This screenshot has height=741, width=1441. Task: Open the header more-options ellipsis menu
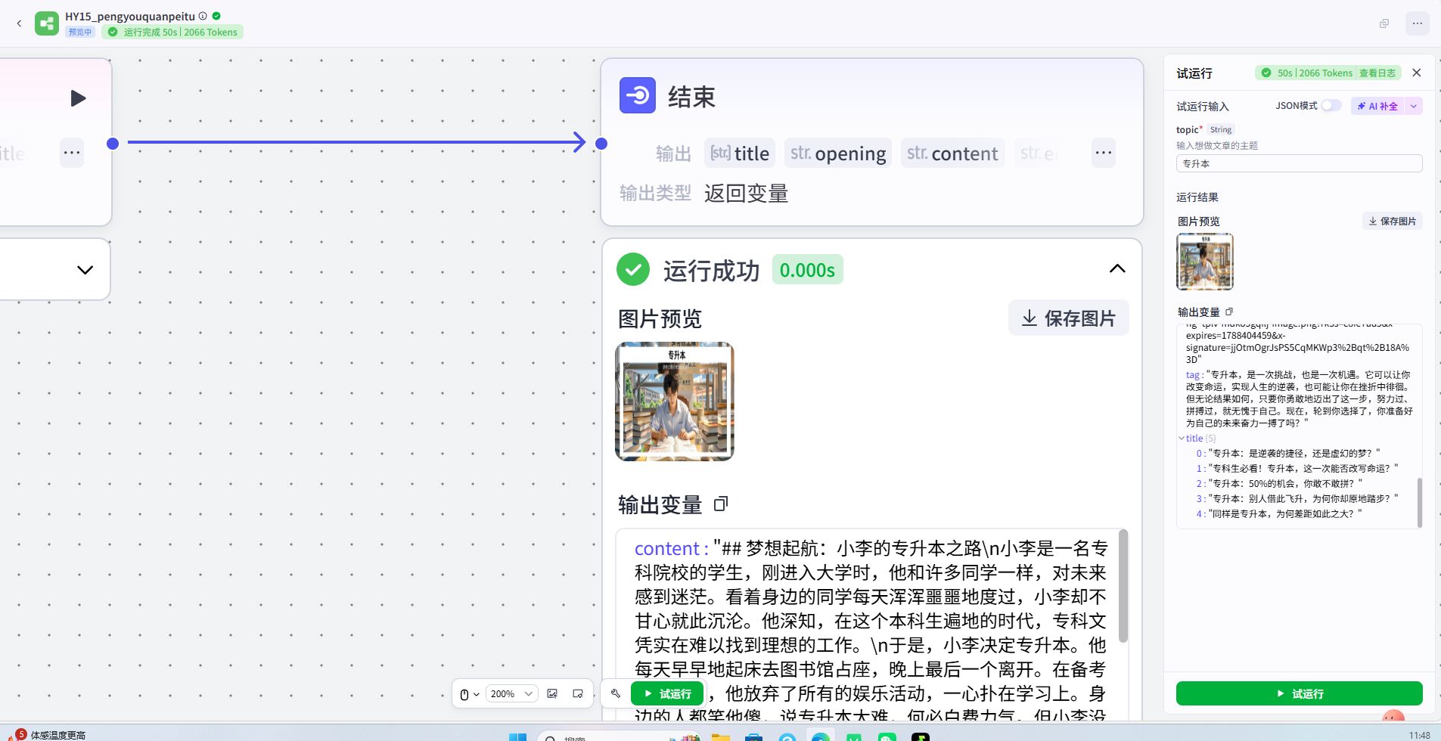coord(1418,23)
